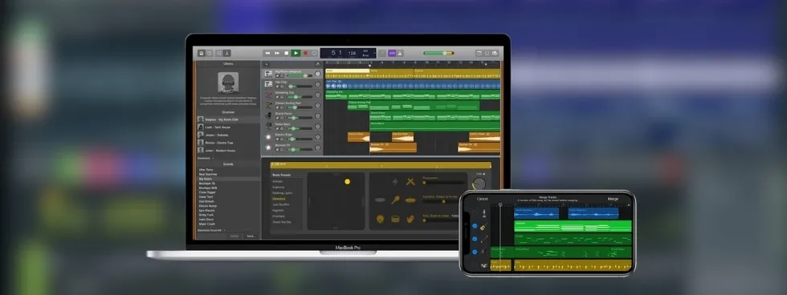787x295 pixels.
Task: Click the Electro Riser track icon
Action: point(268,137)
